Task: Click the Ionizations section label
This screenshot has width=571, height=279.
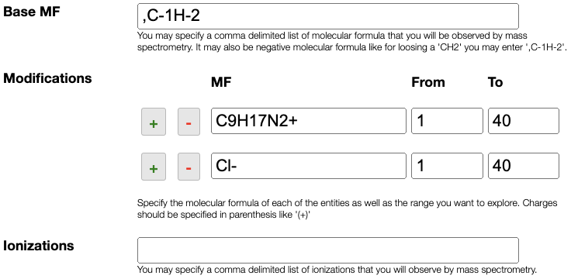Action: click(39, 246)
